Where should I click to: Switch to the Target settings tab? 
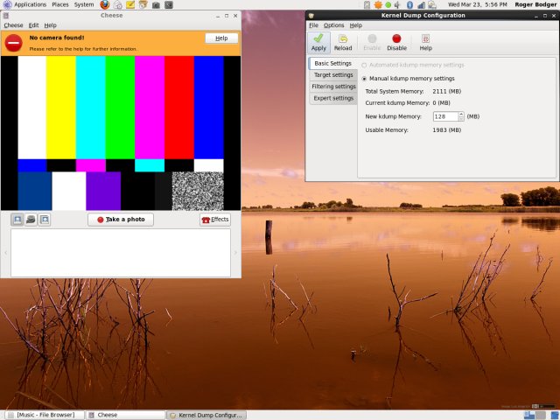[x=333, y=75]
